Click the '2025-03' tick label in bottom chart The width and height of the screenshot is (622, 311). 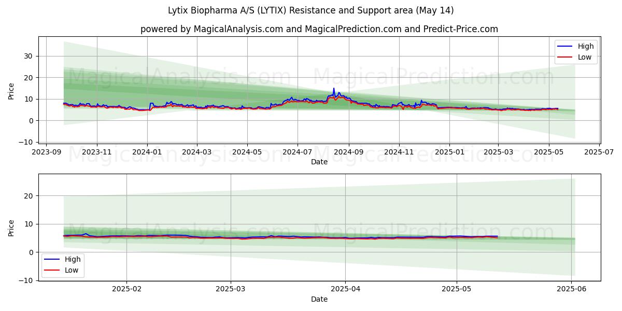[231, 289]
